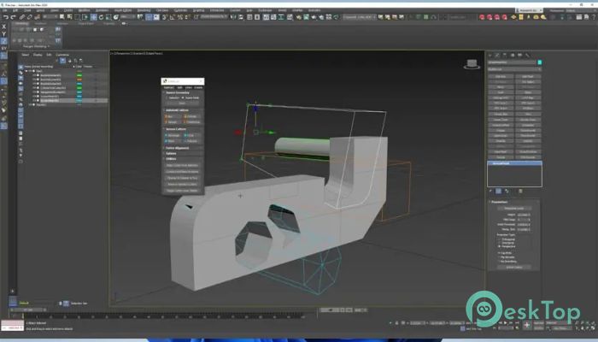598x342 pixels.
Task: Open the Modify tab in command panel
Action: [497, 56]
